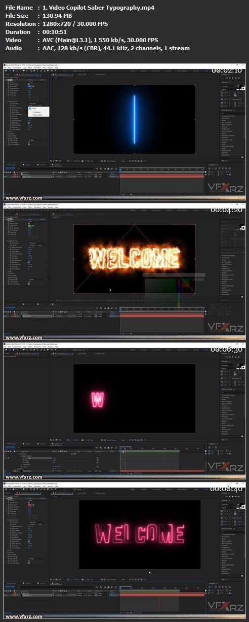Click the Paragraph panel header in the 00:02:10 frame
This screenshot has height=622, width=249.
click(x=213, y=165)
